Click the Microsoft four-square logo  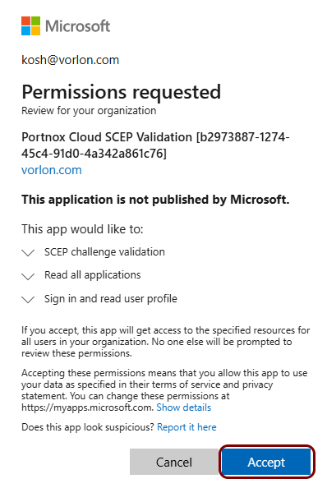[30, 25]
